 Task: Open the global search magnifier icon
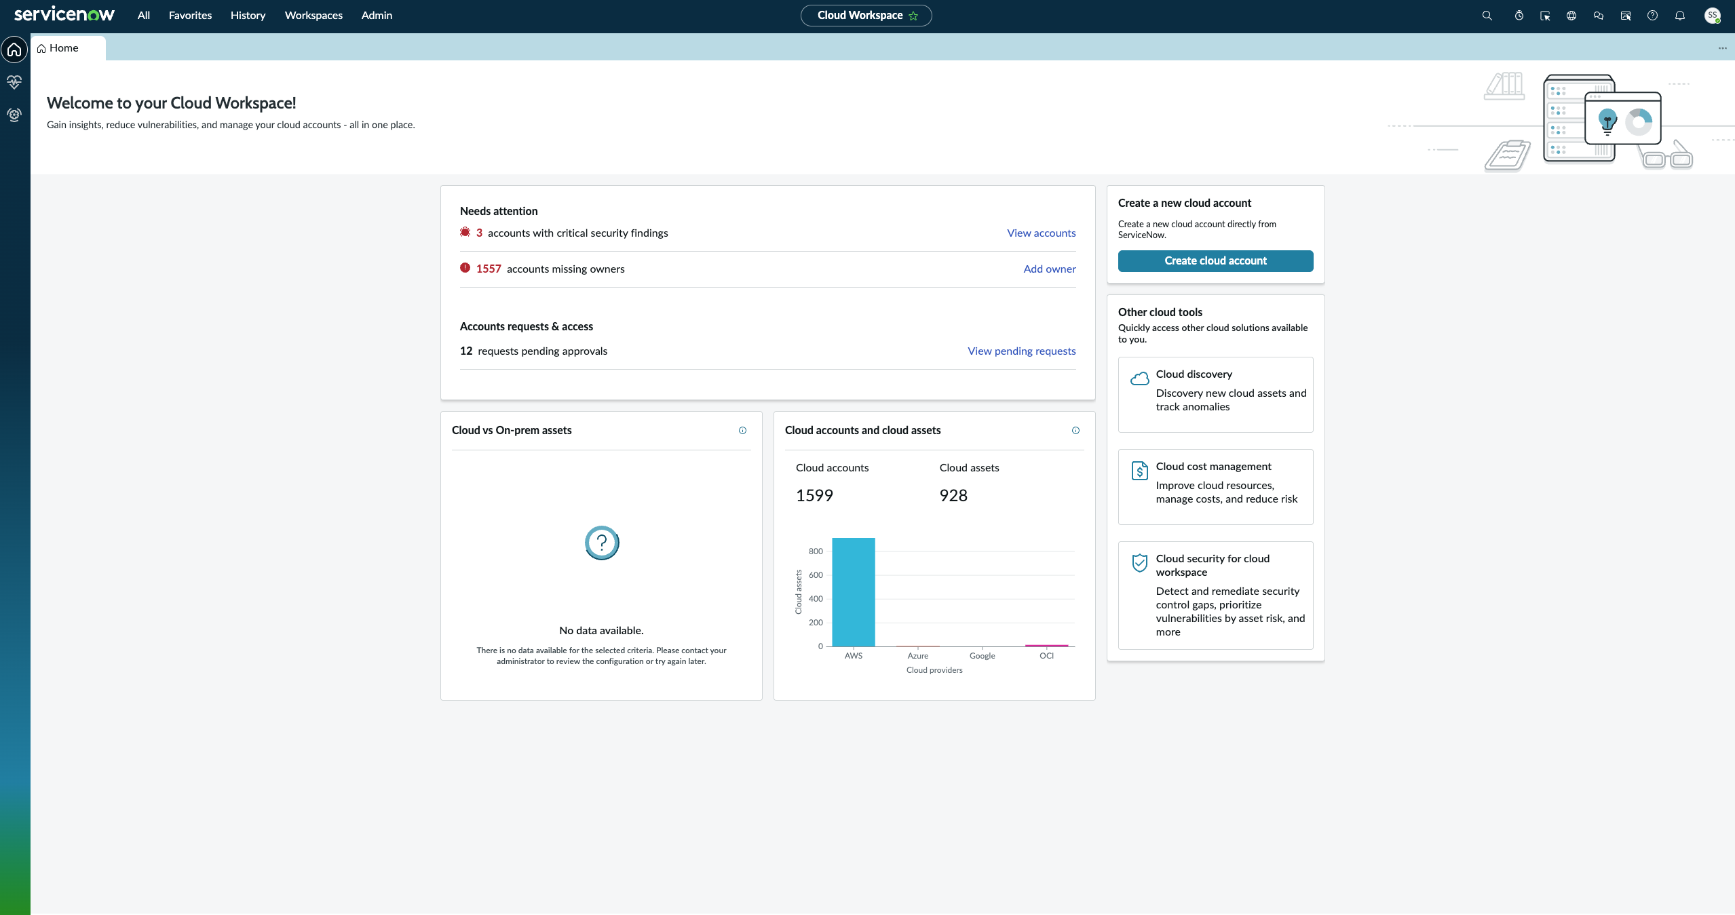[1487, 16]
